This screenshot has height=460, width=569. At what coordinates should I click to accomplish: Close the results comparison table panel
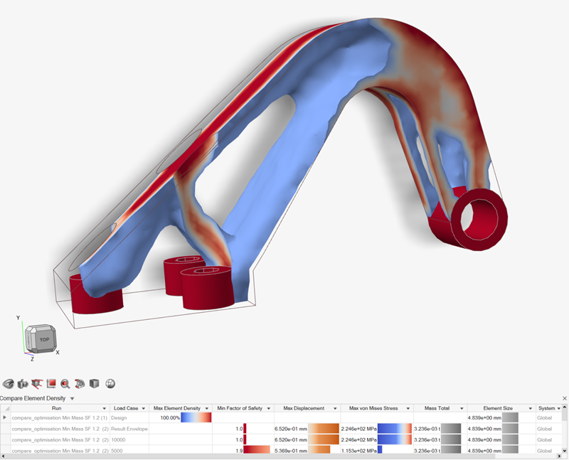click(x=564, y=399)
